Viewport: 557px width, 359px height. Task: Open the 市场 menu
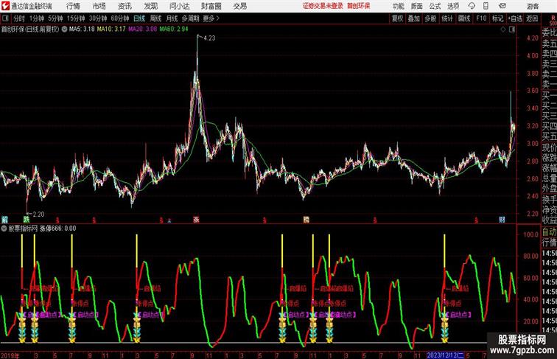tap(99, 6)
